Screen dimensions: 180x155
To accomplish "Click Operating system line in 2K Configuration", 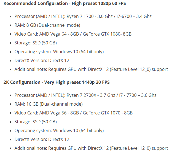I will [x=59, y=130].
